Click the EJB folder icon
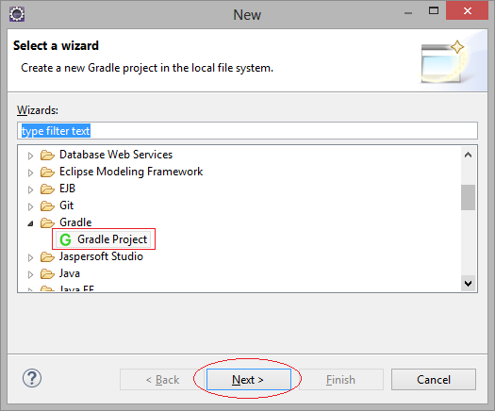This screenshot has width=495, height=411. tap(47, 189)
